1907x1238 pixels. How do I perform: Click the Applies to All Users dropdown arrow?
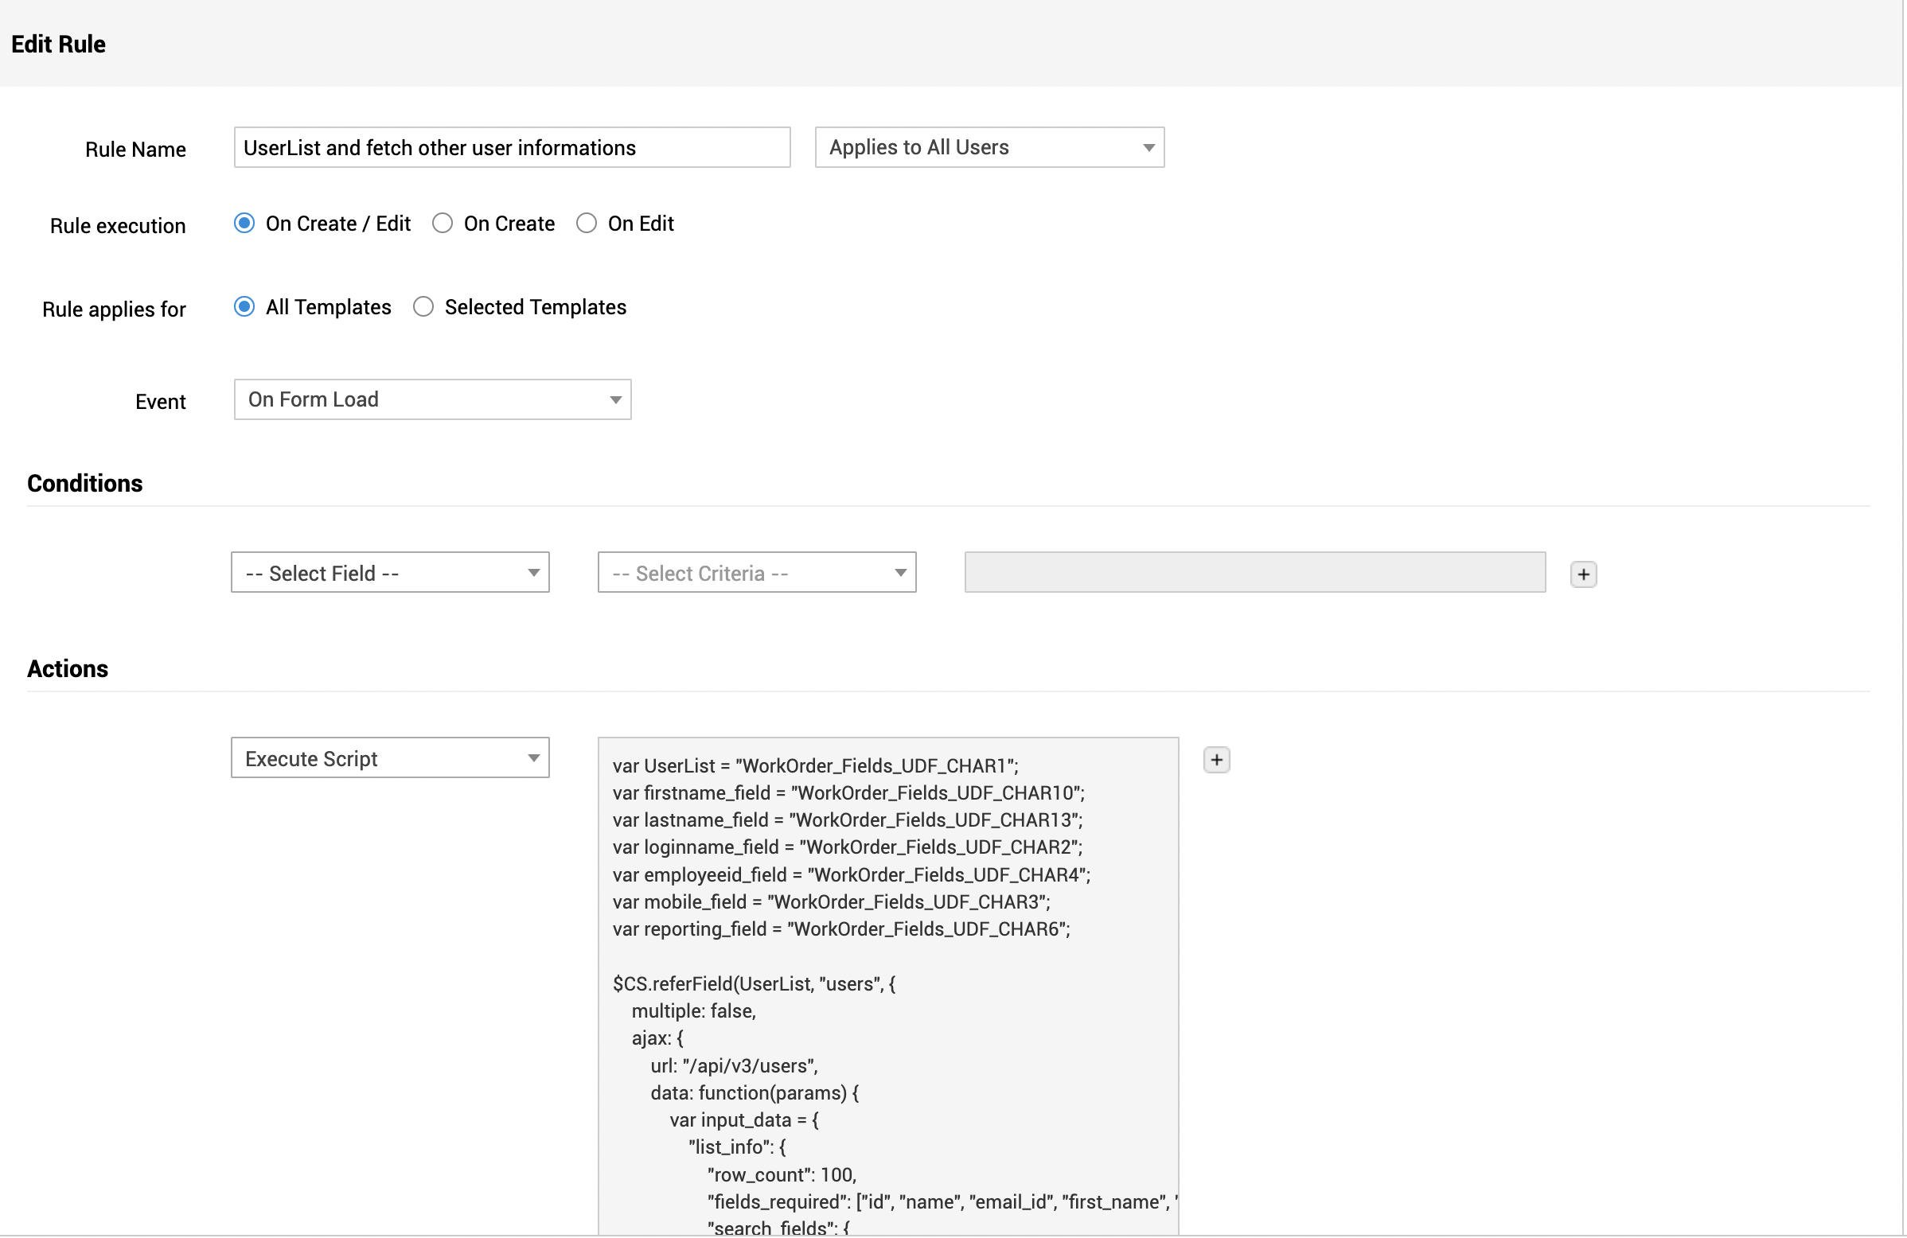pyautogui.click(x=1149, y=148)
